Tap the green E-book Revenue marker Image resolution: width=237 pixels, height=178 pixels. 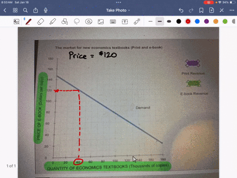click(194, 83)
